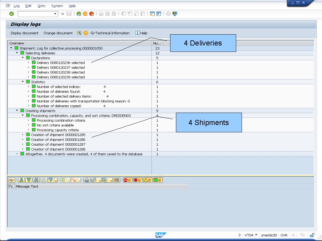Sort messages in ascending order
This screenshot has width=322, height=241.
22,180
